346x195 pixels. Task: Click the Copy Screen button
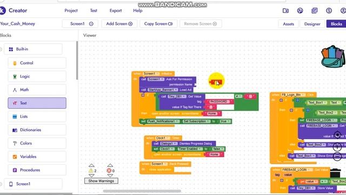click(158, 24)
